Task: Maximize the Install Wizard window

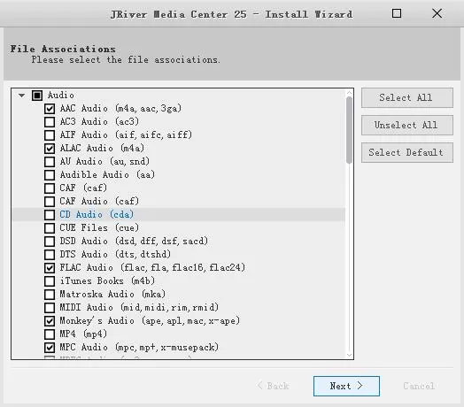Action: (397, 13)
